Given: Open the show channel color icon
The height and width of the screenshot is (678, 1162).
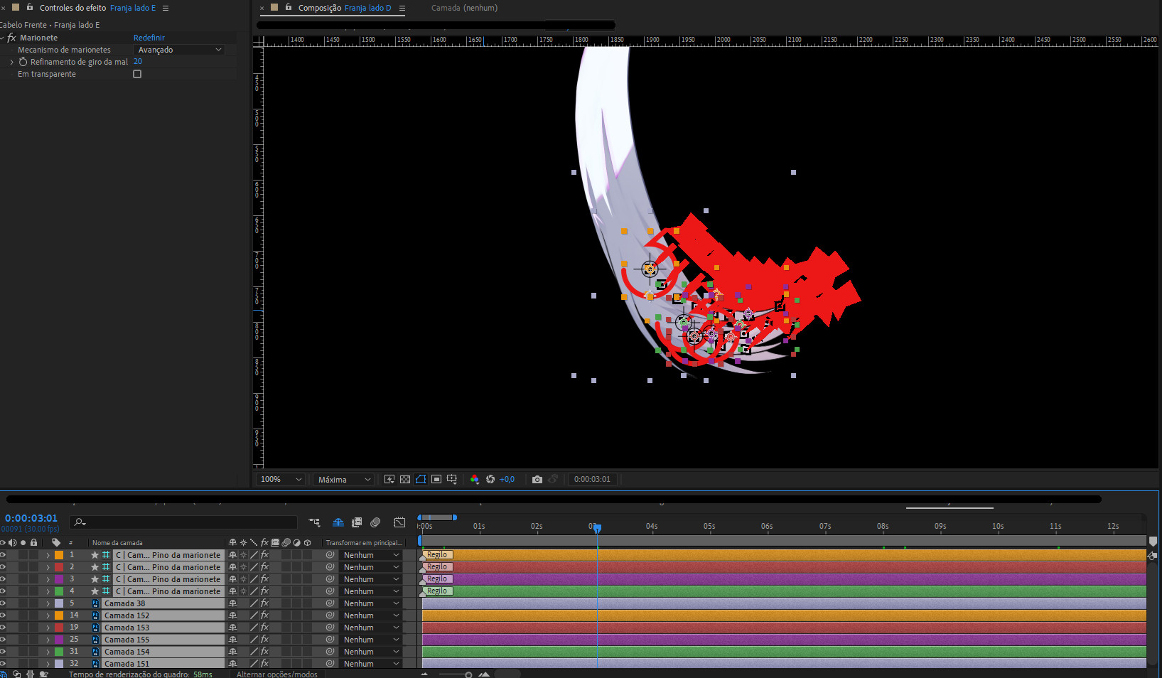Looking at the screenshot, I should point(475,480).
